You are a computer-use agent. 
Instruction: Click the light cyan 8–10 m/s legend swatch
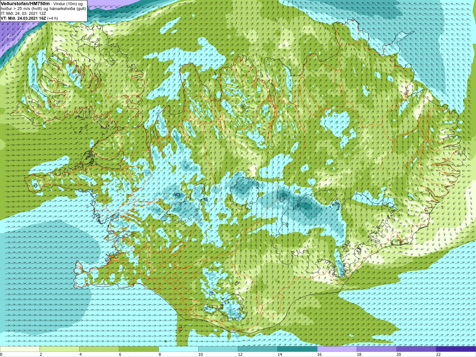[178, 349]
